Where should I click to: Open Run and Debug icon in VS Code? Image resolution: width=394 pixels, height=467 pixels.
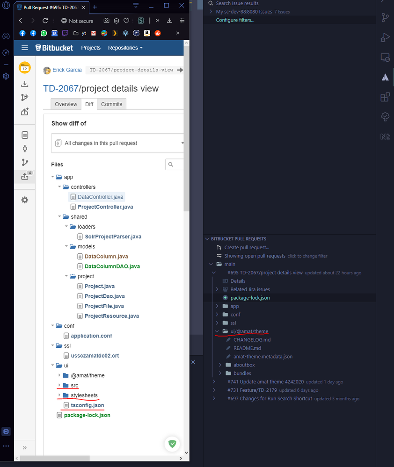click(385, 37)
